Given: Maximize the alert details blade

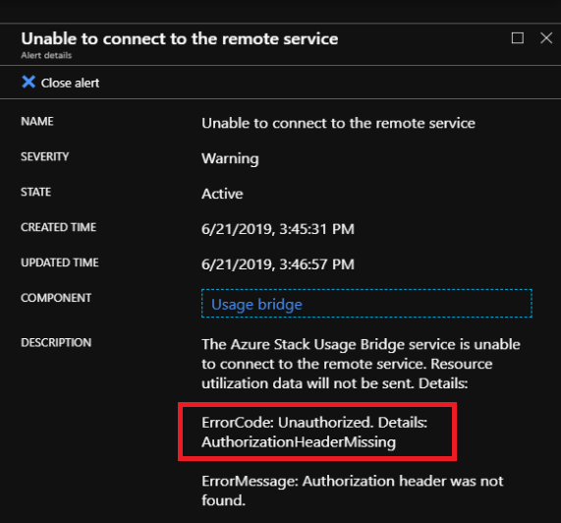Looking at the screenshot, I should [518, 38].
